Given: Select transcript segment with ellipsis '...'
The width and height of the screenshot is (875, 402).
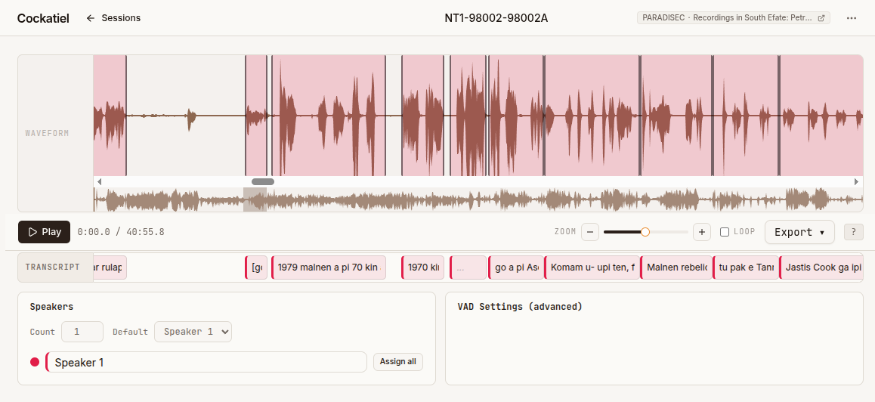Looking at the screenshot, I should pyautogui.click(x=468, y=267).
